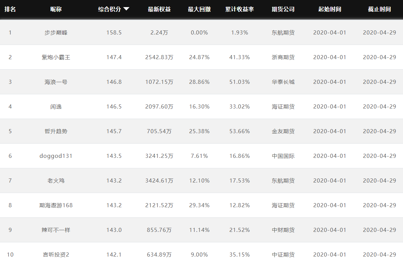Screen dimensions: 403x265
Task: Click 浙商期货 company in row two
Action: [x=283, y=57]
